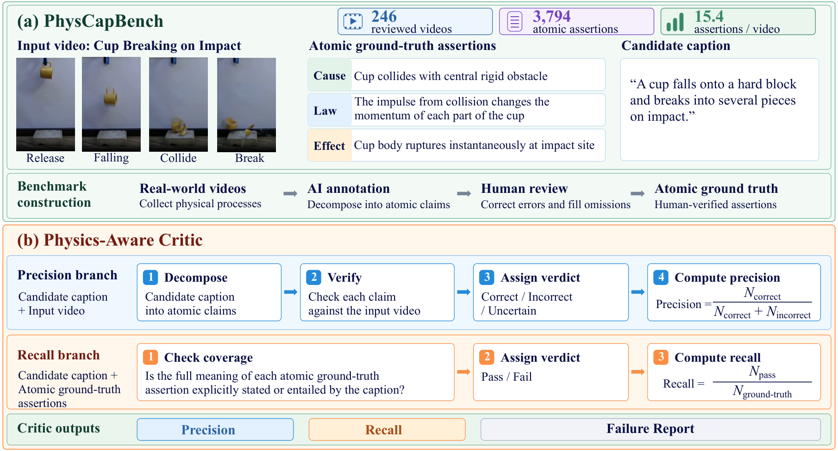Click the 'Atomic ground truth' construction step
The width and height of the screenshot is (838, 451).
coord(716,196)
